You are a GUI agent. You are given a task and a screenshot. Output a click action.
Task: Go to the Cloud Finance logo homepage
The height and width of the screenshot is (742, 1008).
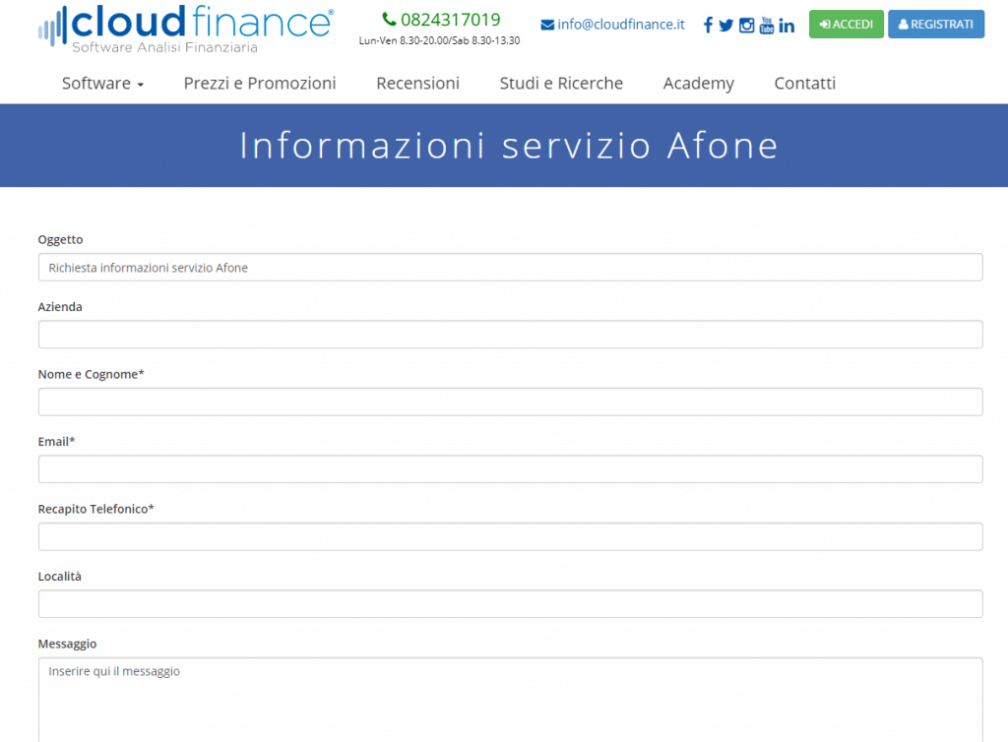click(x=186, y=29)
